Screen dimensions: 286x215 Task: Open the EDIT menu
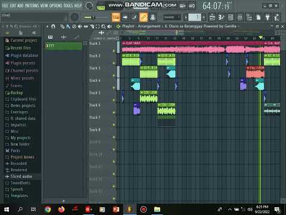[13, 5]
